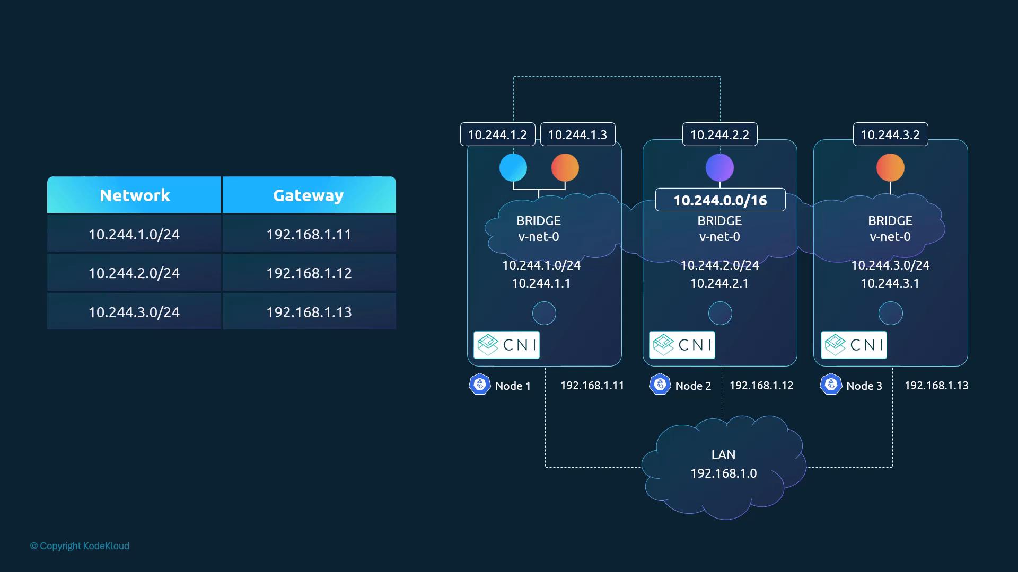Click the LAN 192.168.1.0 text
Image resolution: width=1018 pixels, height=572 pixels.
(x=724, y=464)
